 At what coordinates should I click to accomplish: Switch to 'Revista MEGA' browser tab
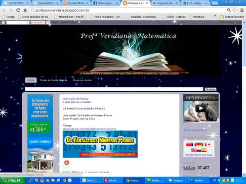click(76, 3)
